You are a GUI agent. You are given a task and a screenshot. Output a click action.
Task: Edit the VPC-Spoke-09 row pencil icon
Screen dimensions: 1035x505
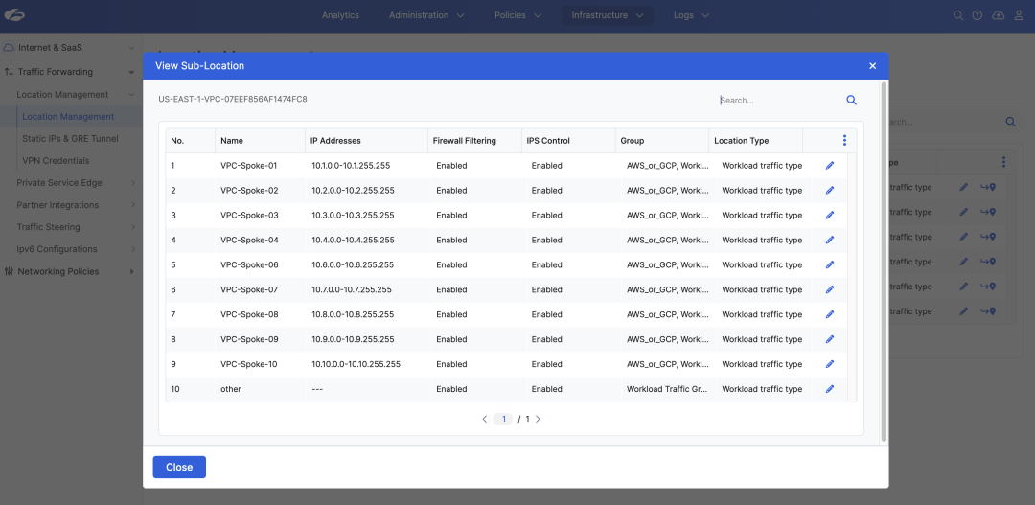(830, 339)
